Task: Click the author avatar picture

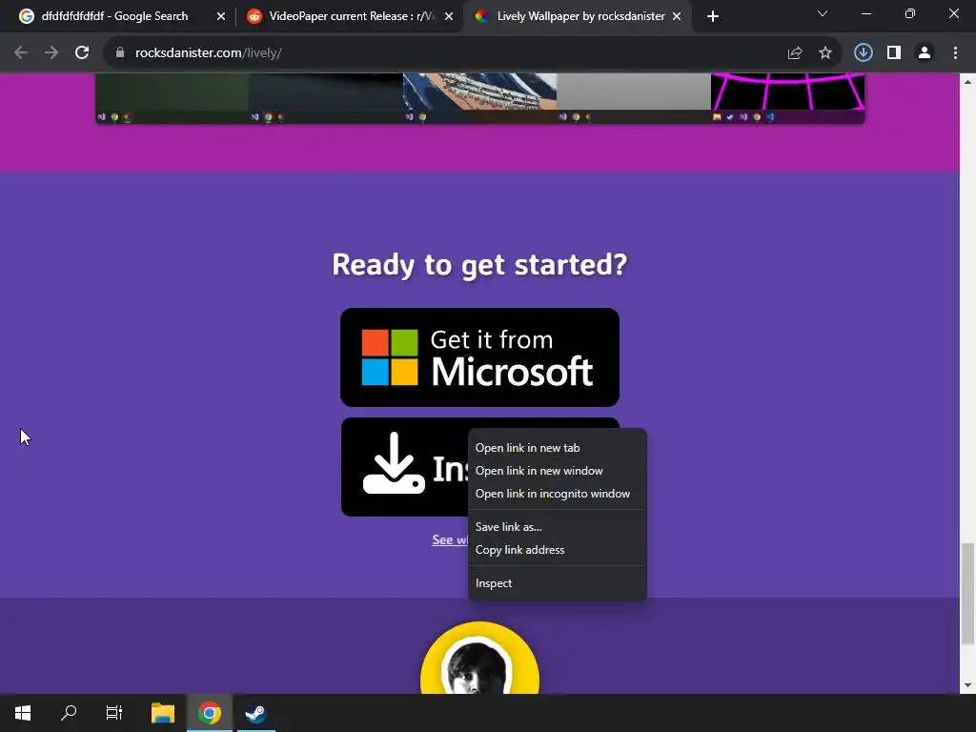Action: coord(480,659)
